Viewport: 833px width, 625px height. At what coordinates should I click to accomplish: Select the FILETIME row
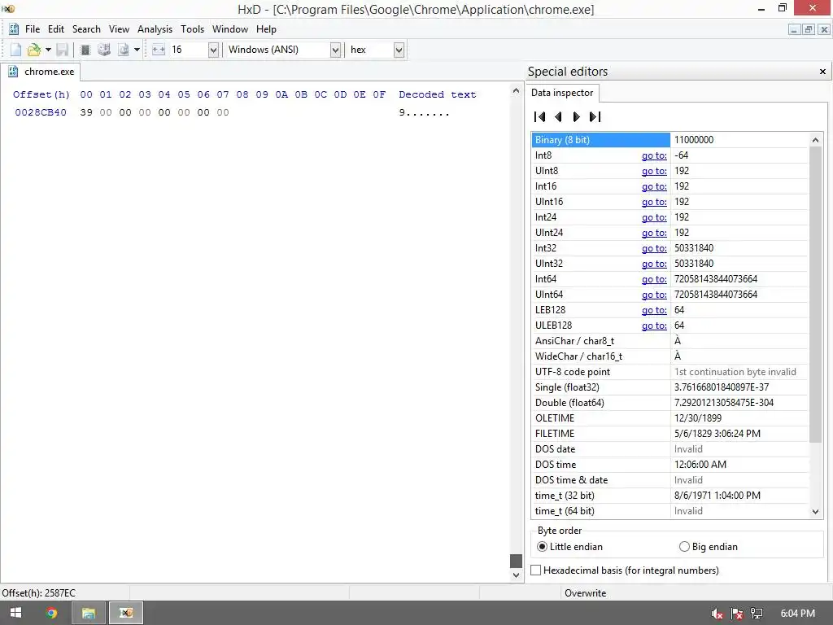[670, 434]
